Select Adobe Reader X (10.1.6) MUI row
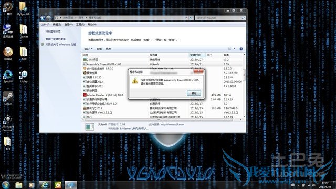This screenshot has width=336, height=189. point(162,95)
